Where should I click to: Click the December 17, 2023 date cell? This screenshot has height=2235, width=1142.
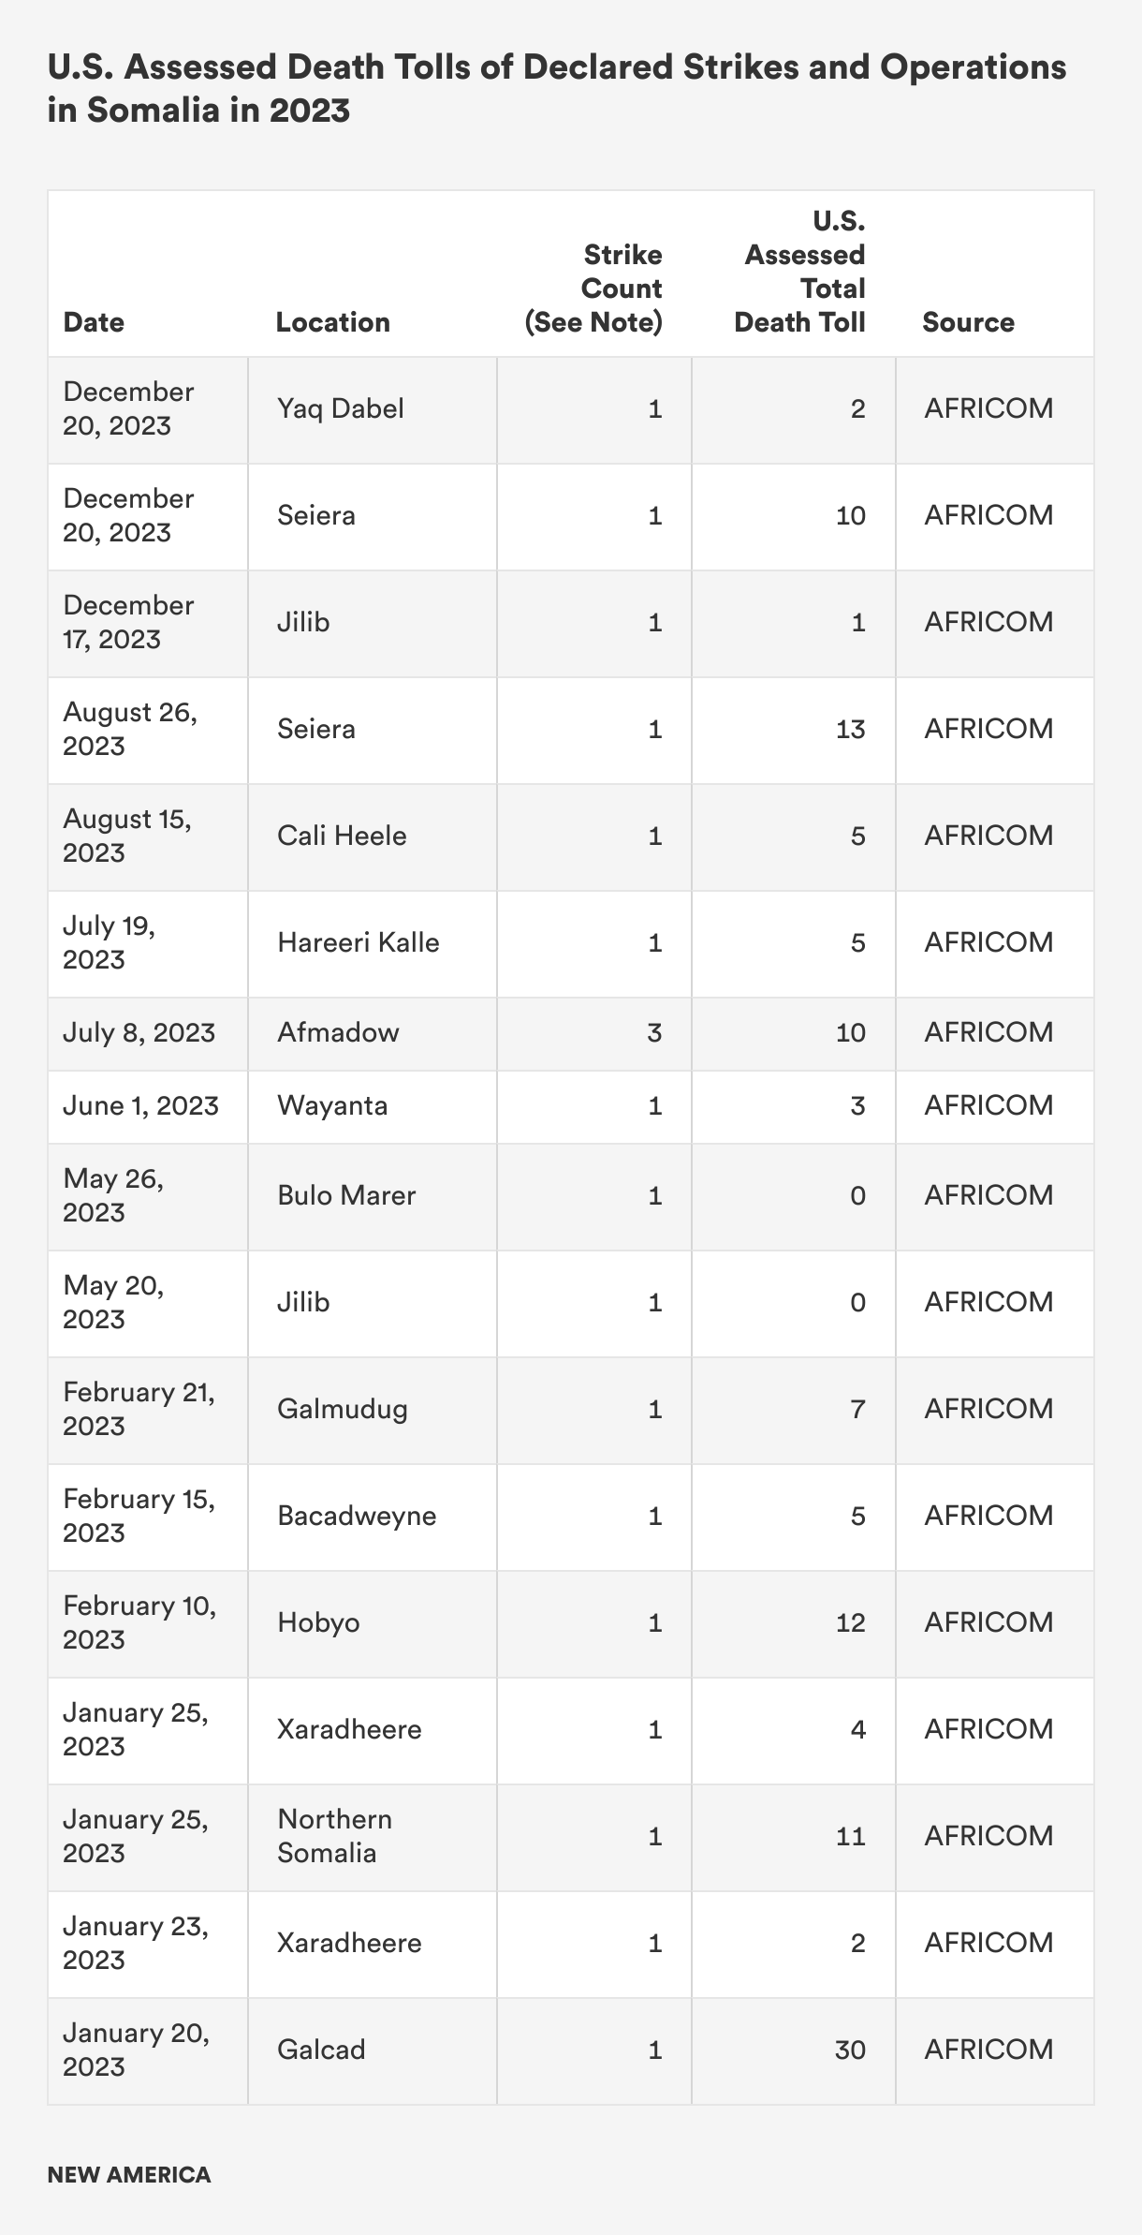[x=128, y=622]
